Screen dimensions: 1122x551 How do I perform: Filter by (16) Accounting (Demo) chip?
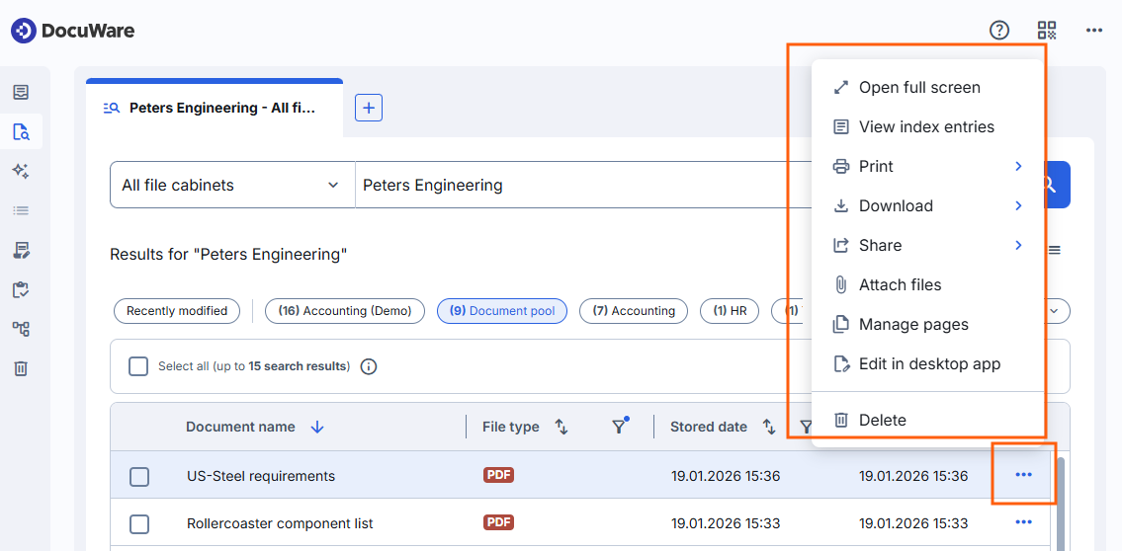(x=345, y=311)
